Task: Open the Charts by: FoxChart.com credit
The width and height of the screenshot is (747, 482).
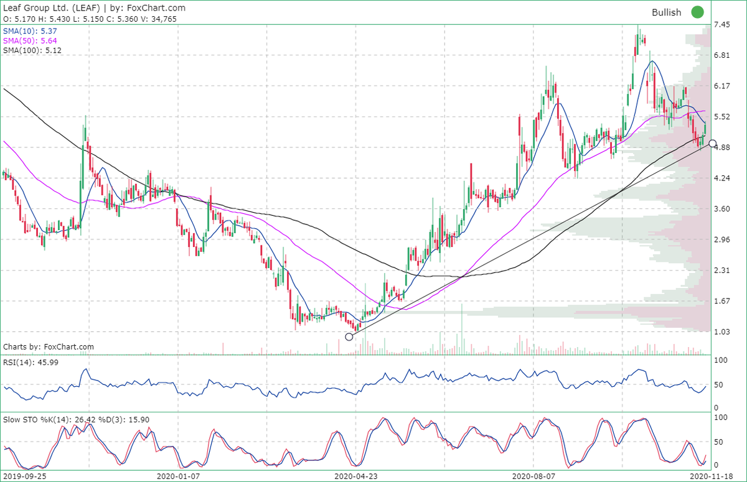Action: [x=49, y=346]
